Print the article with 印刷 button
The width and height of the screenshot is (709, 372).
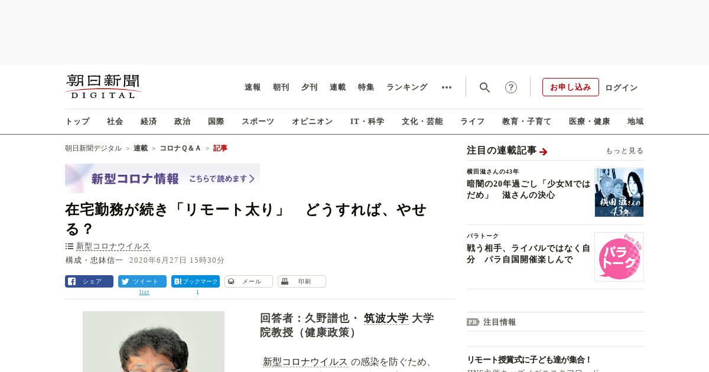tap(302, 281)
